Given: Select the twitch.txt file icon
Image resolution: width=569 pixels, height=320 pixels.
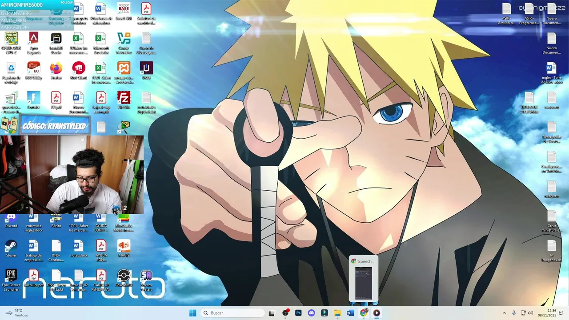Looking at the screenshot, I should point(552,189).
